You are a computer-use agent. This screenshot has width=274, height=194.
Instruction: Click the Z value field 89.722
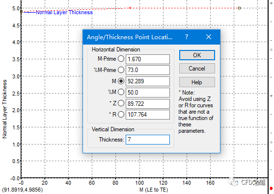coord(148,104)
